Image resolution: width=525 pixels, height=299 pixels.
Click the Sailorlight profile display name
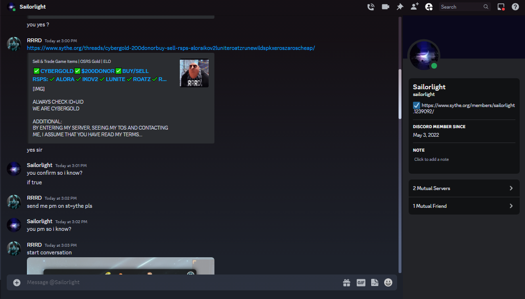click(429, 87)
